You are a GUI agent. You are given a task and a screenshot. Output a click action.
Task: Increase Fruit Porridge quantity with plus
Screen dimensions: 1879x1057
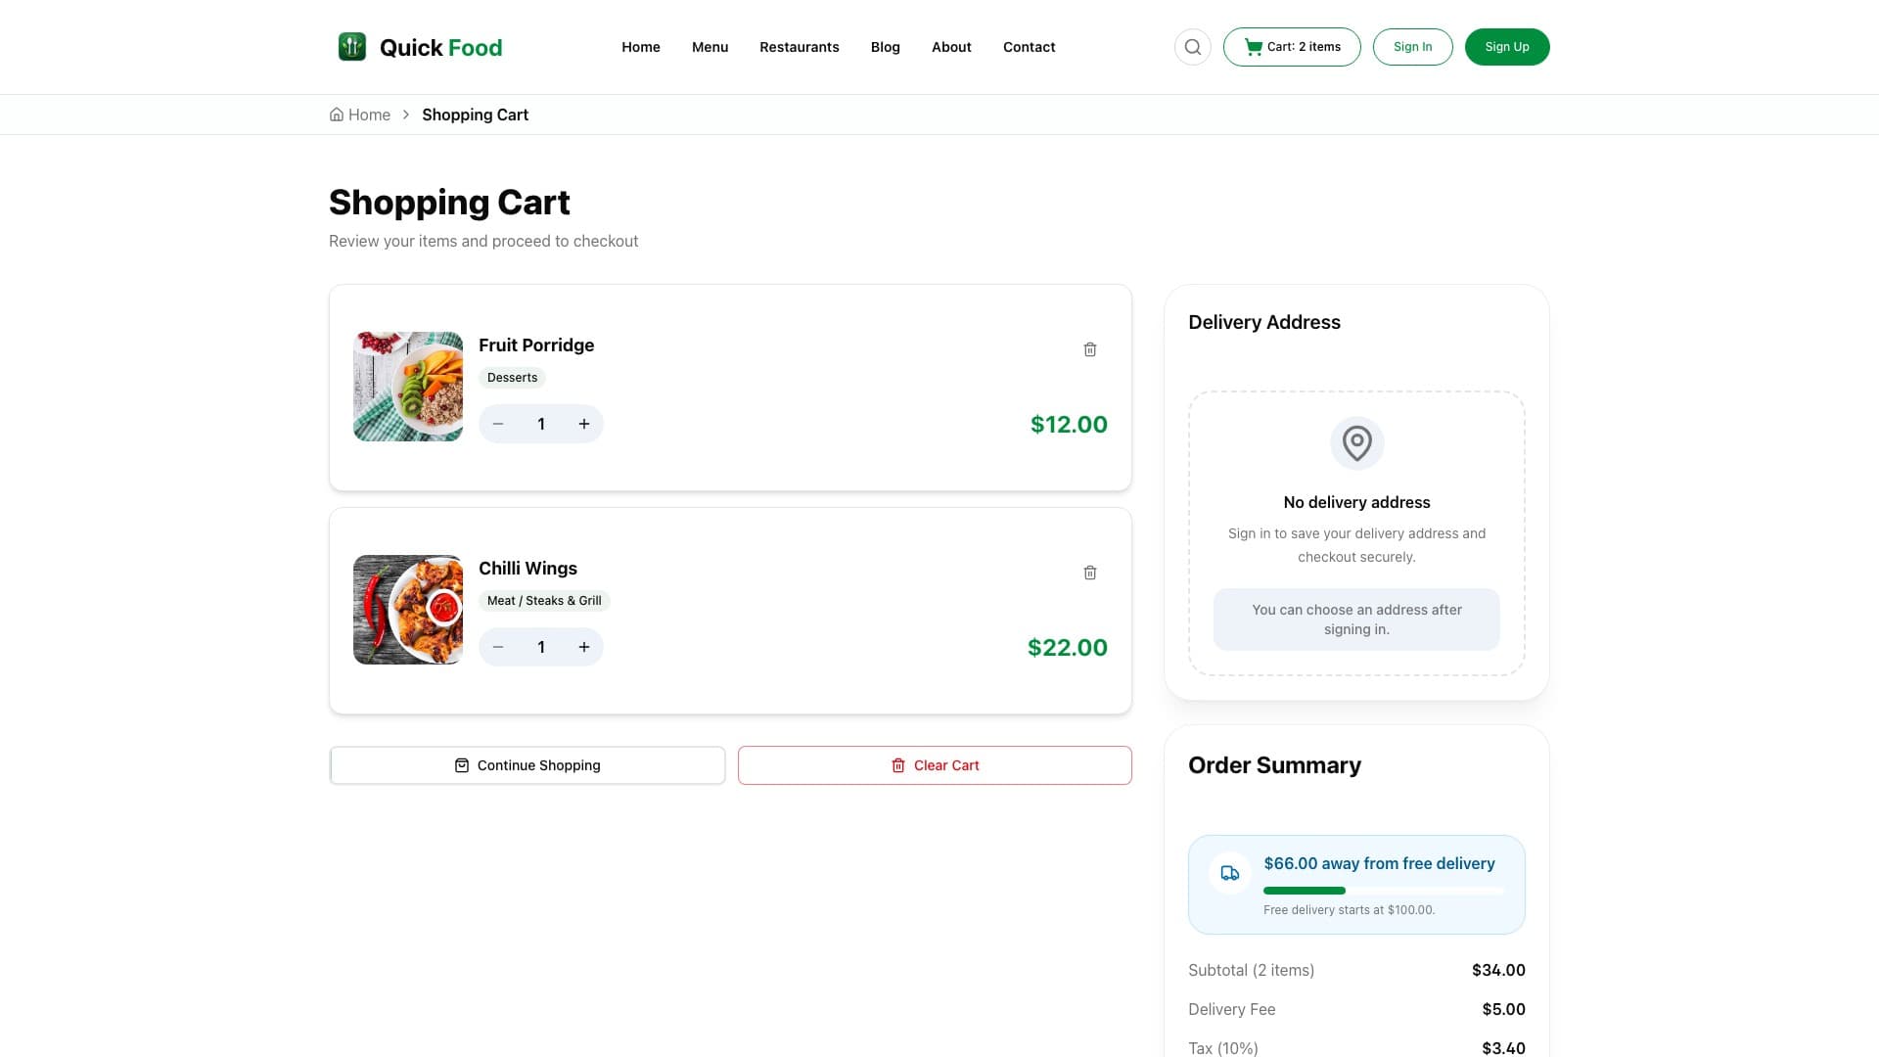pos(584,424)
